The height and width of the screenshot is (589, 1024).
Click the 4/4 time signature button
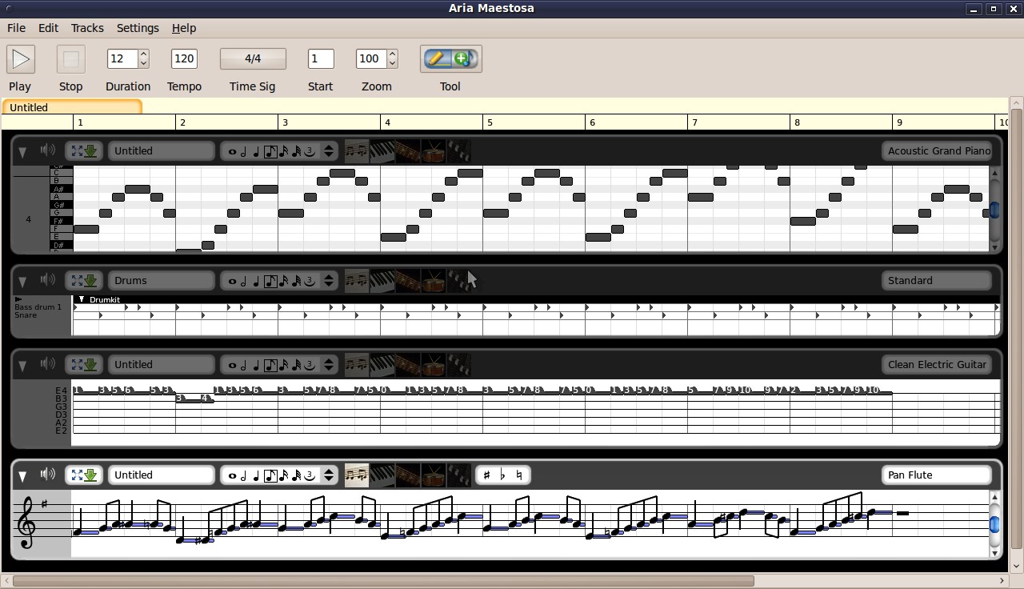[253, 58]
